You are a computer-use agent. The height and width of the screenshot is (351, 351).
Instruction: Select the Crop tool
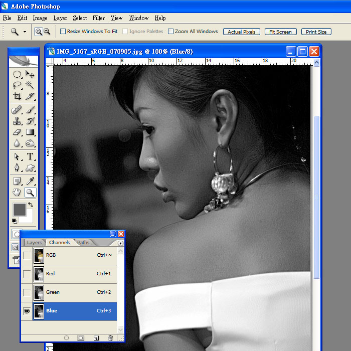point(17,96)
